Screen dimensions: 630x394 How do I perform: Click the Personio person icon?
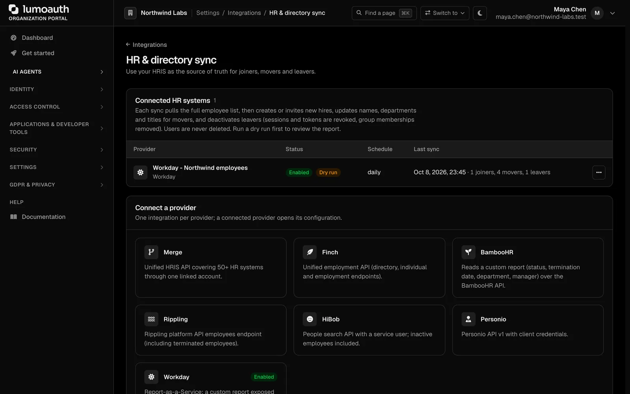point(469,319)
